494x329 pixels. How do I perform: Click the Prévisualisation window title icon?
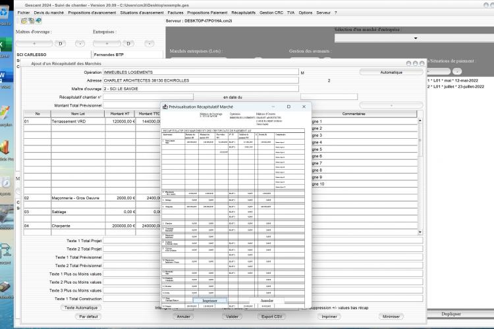click(165, 107)
